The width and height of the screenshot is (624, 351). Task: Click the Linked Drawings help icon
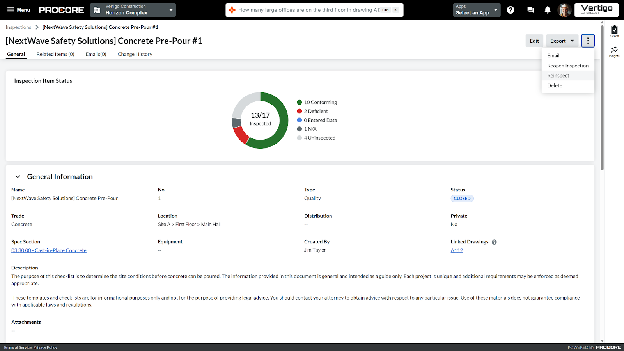(494, 242)
